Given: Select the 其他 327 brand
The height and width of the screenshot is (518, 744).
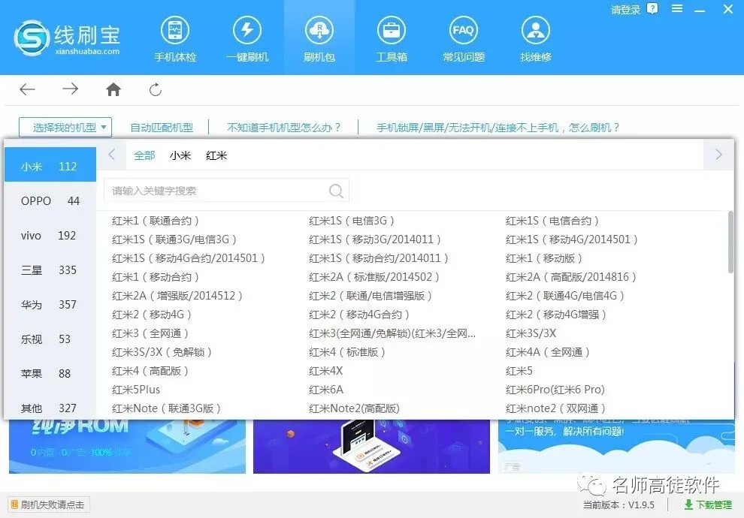Looking at the screenshot, I should (x=50, y=408).
